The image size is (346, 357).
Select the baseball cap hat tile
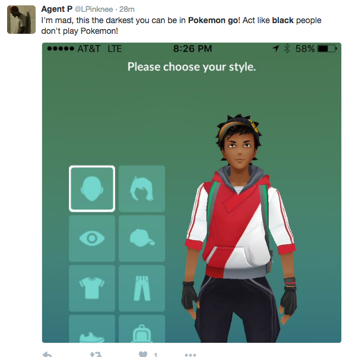[142, 238]
